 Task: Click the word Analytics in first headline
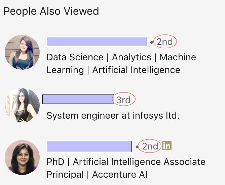pyautogui.click(x=132, y=57)
